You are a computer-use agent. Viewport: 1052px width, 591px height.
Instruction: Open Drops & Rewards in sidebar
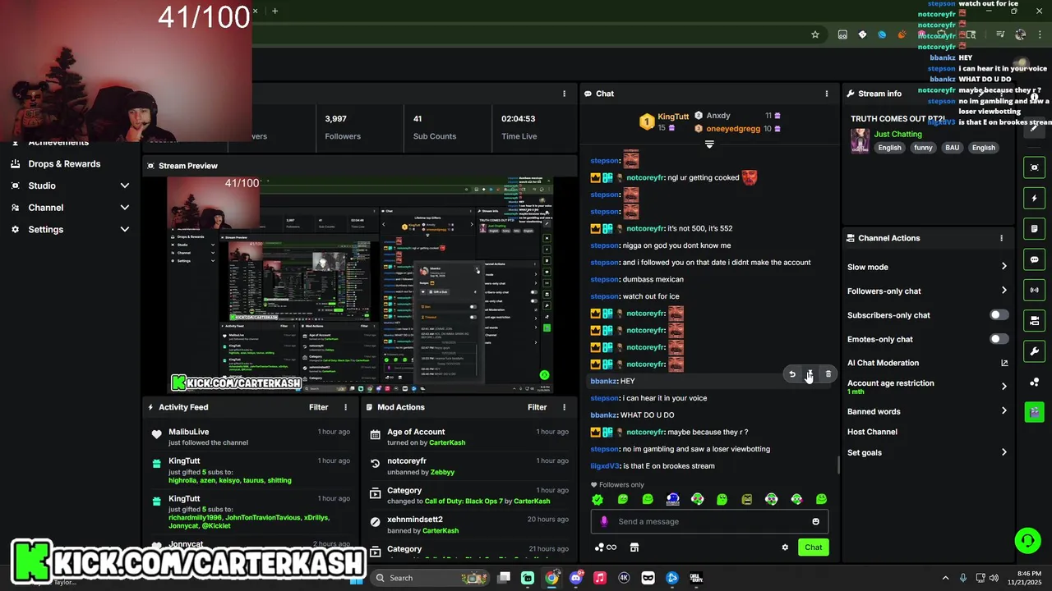click(x=64, y=163)
